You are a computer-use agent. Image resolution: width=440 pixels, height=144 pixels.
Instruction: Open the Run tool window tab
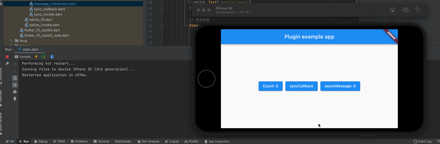pyautogui.click(x=24, y=141)
